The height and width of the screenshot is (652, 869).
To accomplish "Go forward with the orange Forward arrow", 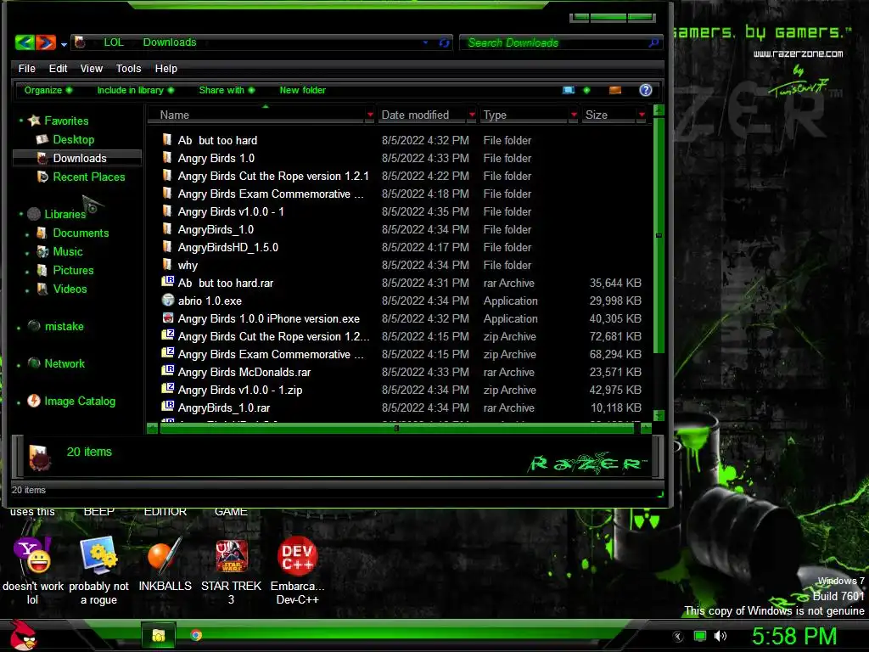I will pos(46,42).
